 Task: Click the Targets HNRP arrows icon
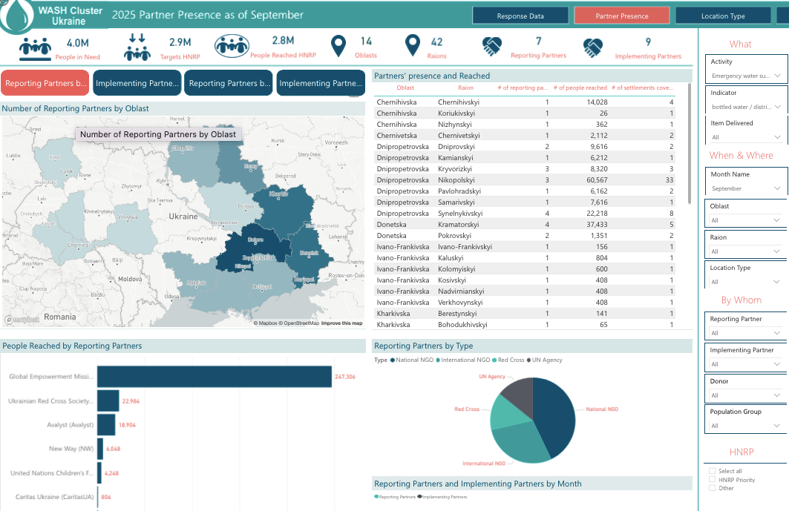pos(137,48)
